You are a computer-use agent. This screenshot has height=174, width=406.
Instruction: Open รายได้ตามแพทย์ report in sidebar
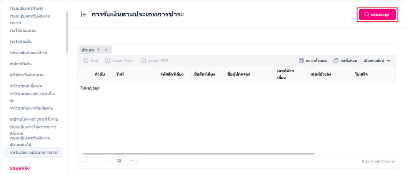coord(23,30)
